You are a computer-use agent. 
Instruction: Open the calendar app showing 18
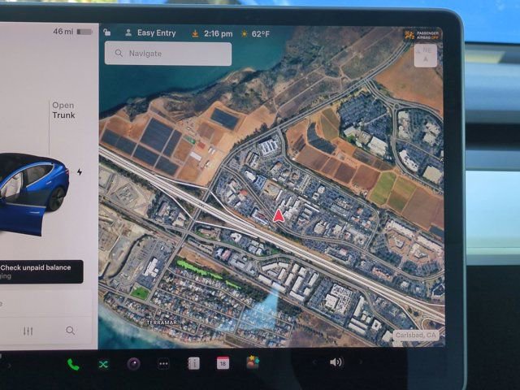(223, 363)
